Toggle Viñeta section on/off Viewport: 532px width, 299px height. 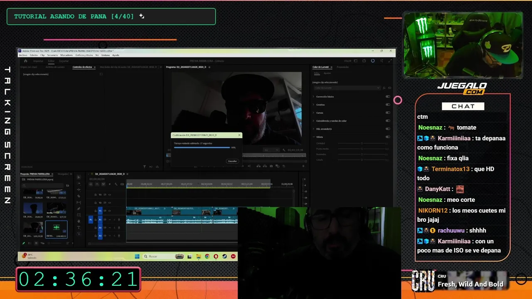388,137
